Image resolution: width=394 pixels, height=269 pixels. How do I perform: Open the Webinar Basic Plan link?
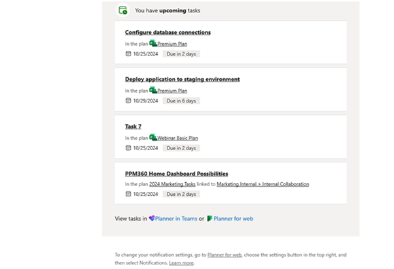(177, 138)
